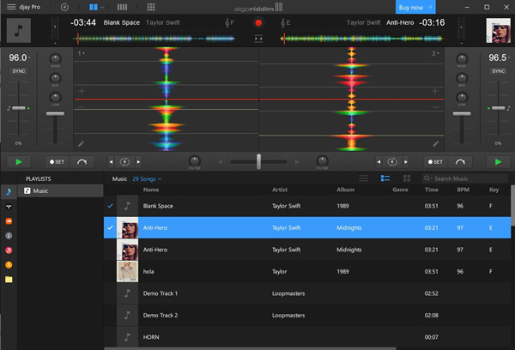
Task: Open the Apple Music/iTunes source tab
Action: point(9,250)
